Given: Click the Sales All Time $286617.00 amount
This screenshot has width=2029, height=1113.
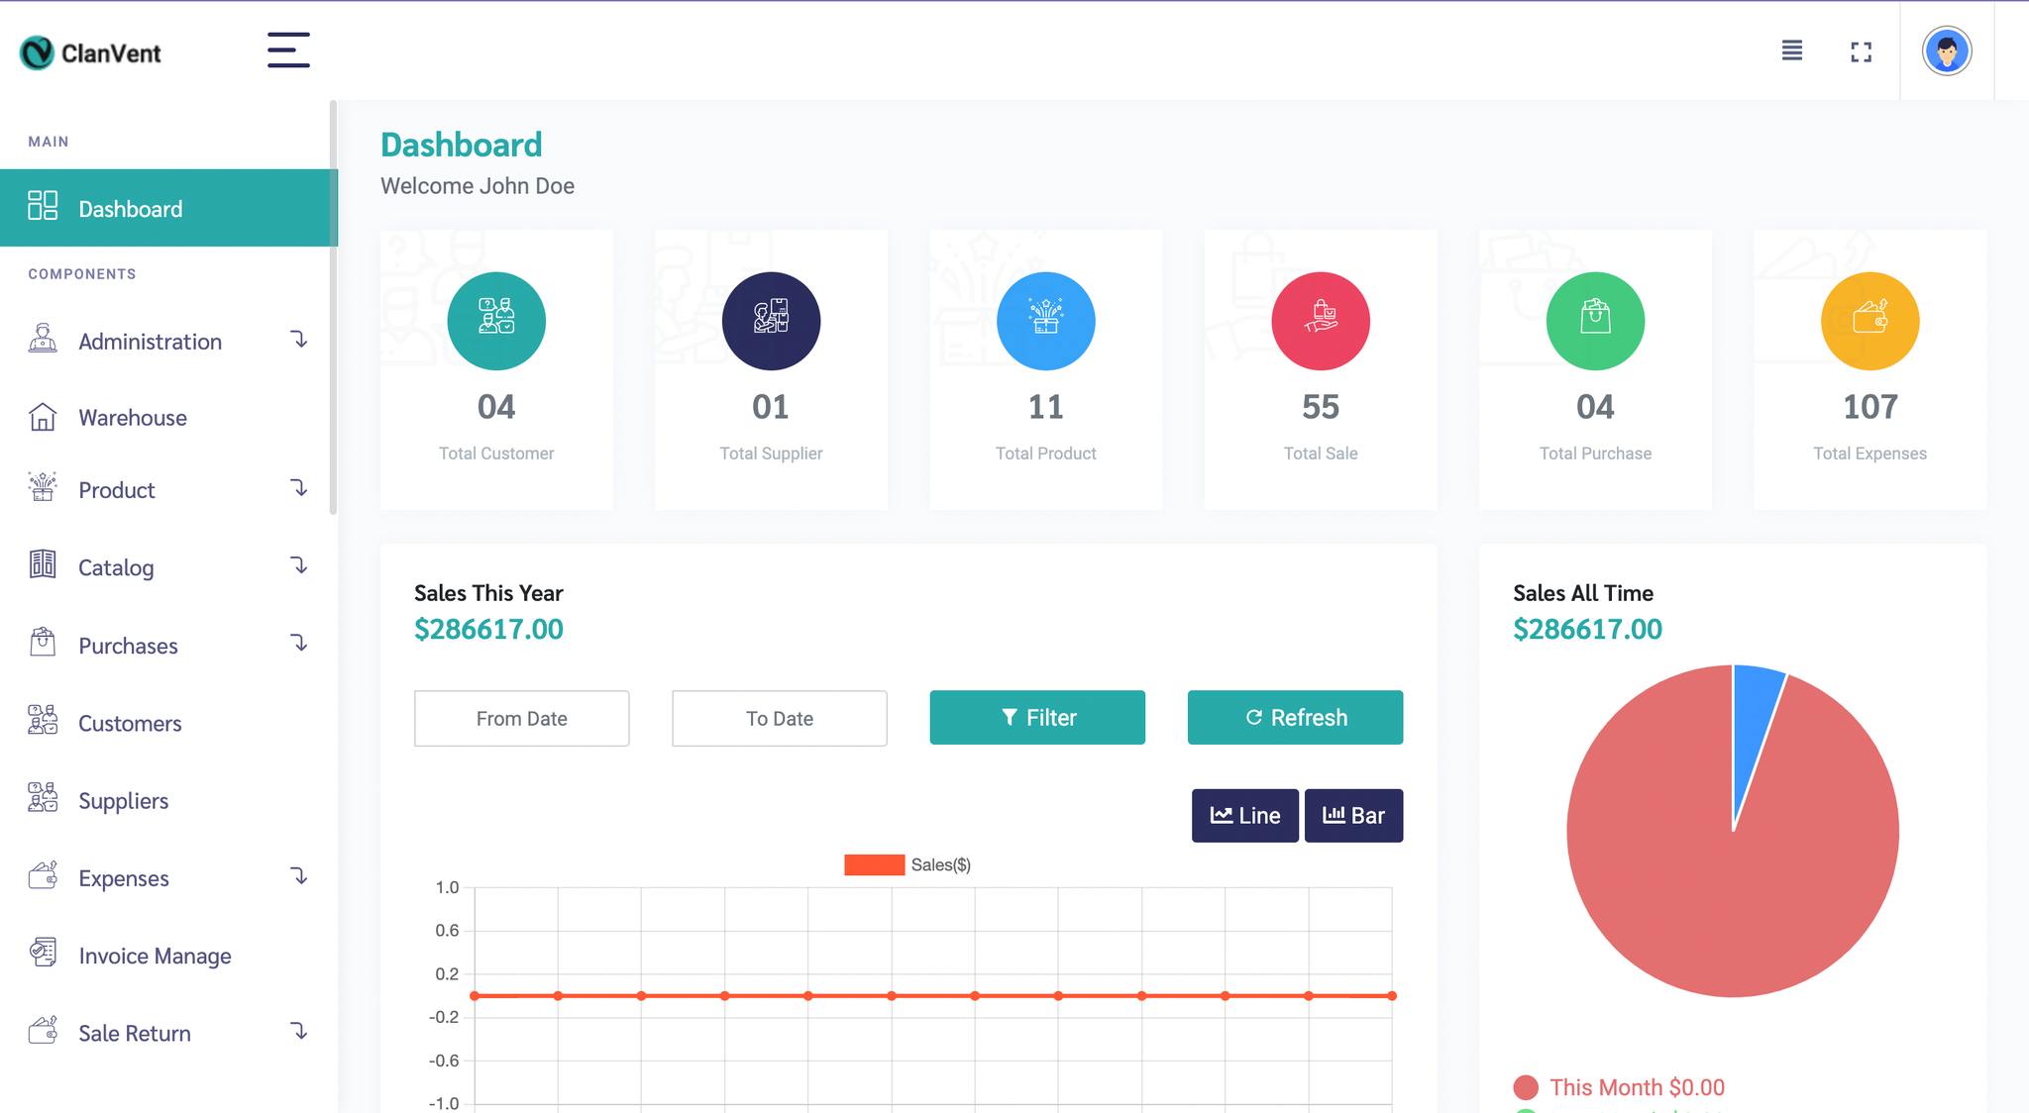Looking at the screenshot, I should [x=1587, y=629].
